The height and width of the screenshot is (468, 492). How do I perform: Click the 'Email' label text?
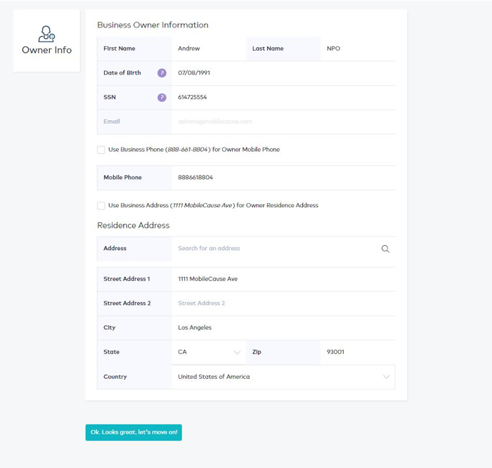(x=112, y=122)
